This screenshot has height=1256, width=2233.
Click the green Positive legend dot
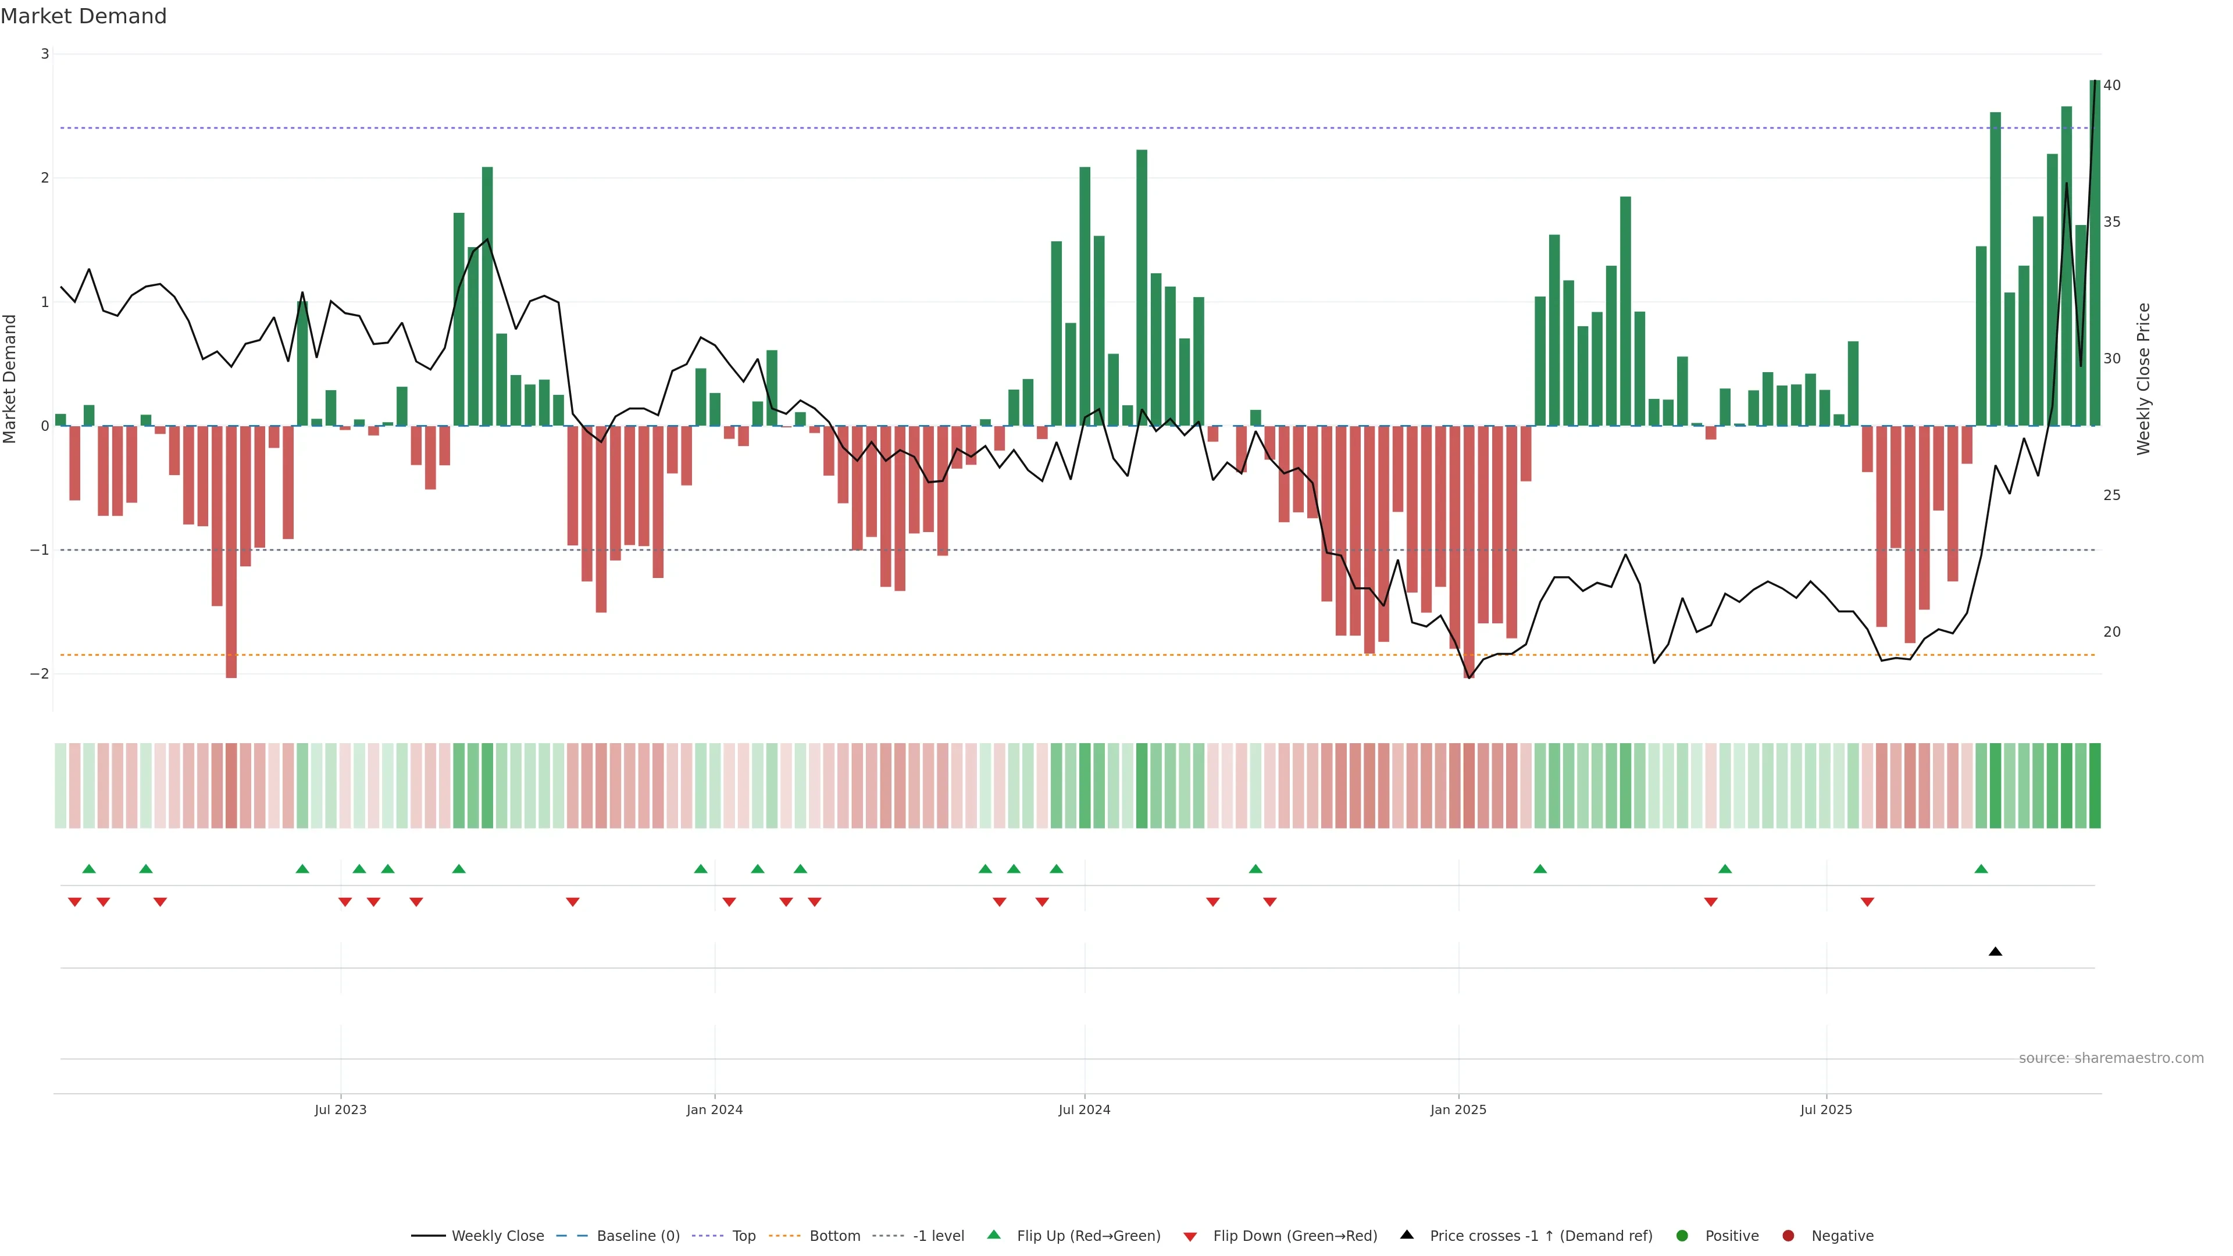[x=1682, y=1235]
